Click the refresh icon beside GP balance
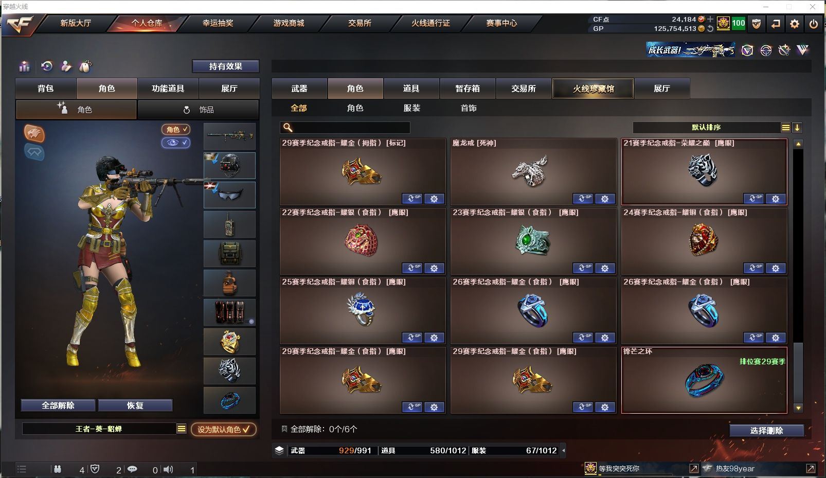Viewport: 826px width, 478px height. [710, 29]
